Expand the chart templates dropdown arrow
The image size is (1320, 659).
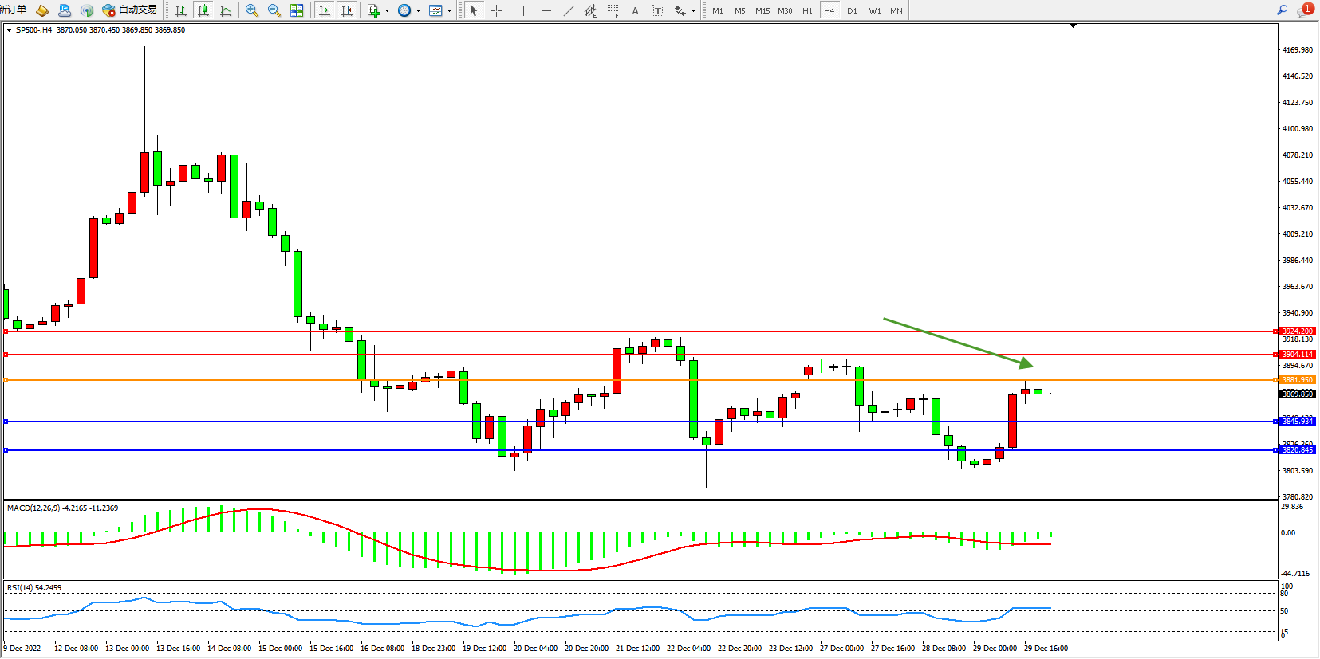(x=450, y=11)
